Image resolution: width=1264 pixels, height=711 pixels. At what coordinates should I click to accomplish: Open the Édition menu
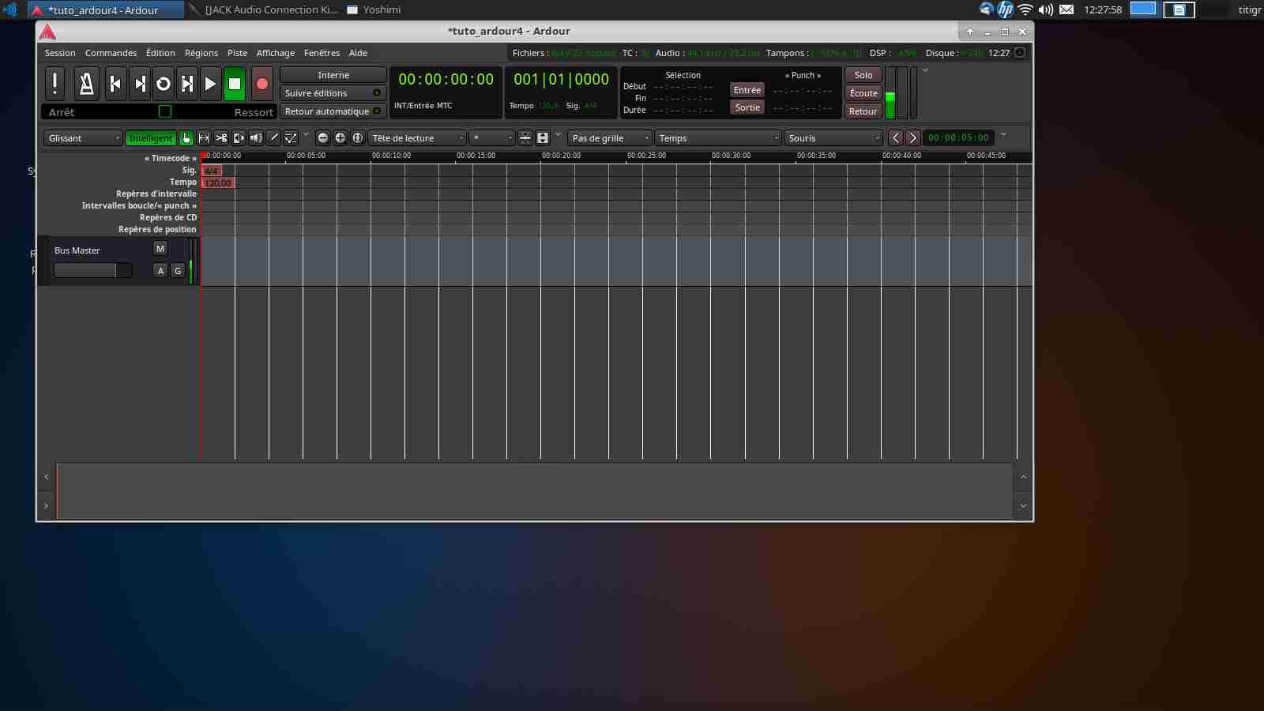point(160,53)
